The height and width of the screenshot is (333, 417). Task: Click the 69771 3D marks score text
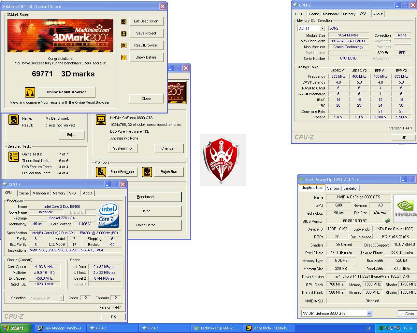[63, 74]
